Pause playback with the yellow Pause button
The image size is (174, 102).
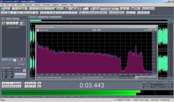pyautogui.click(x=11, y=83)
